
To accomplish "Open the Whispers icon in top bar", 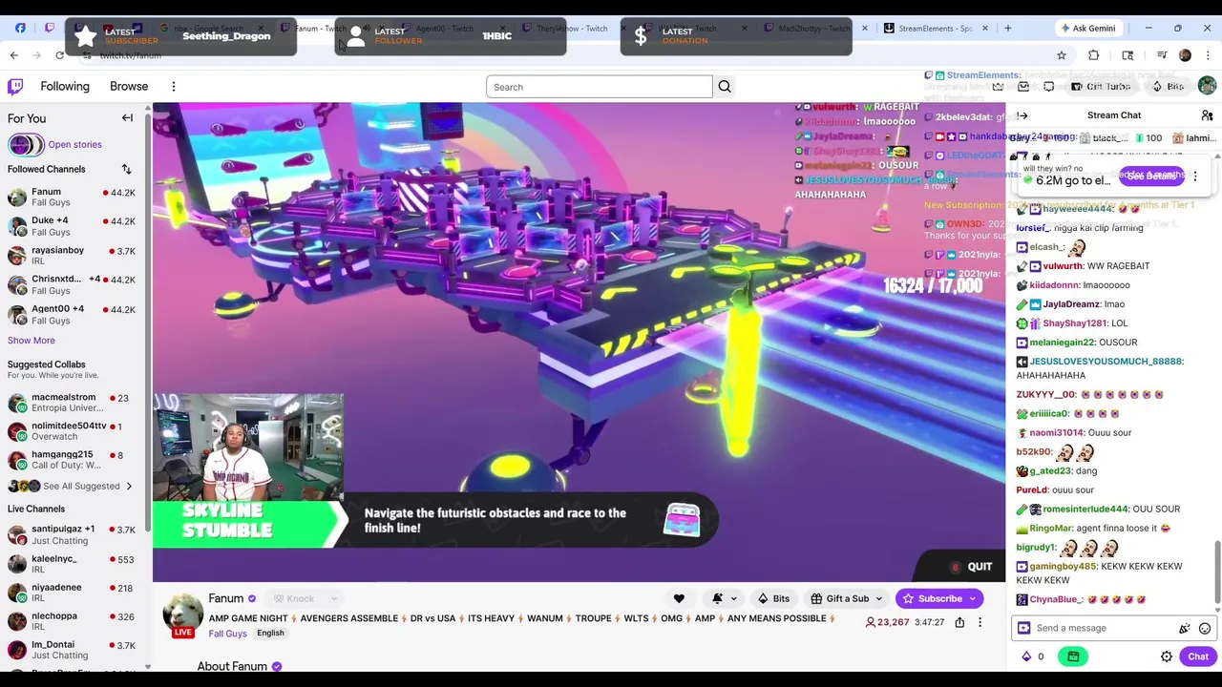I will coord(1049,87).
